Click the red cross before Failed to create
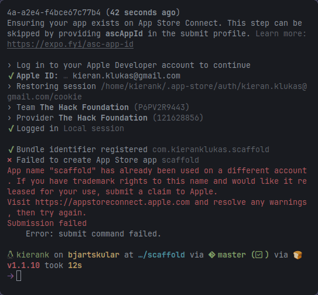 pyautogui.click(x=9, y=160)
